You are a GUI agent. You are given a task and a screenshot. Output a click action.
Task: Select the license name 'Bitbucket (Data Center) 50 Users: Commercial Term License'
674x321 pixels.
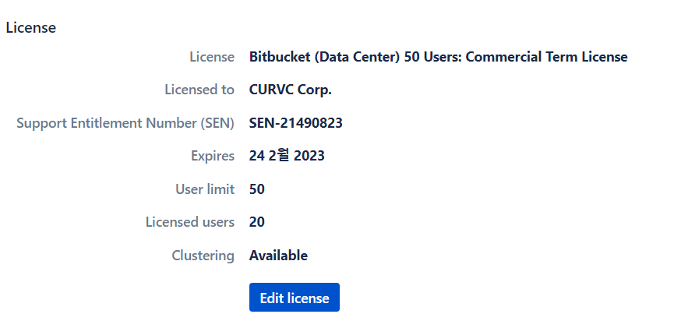click(439, 57)
